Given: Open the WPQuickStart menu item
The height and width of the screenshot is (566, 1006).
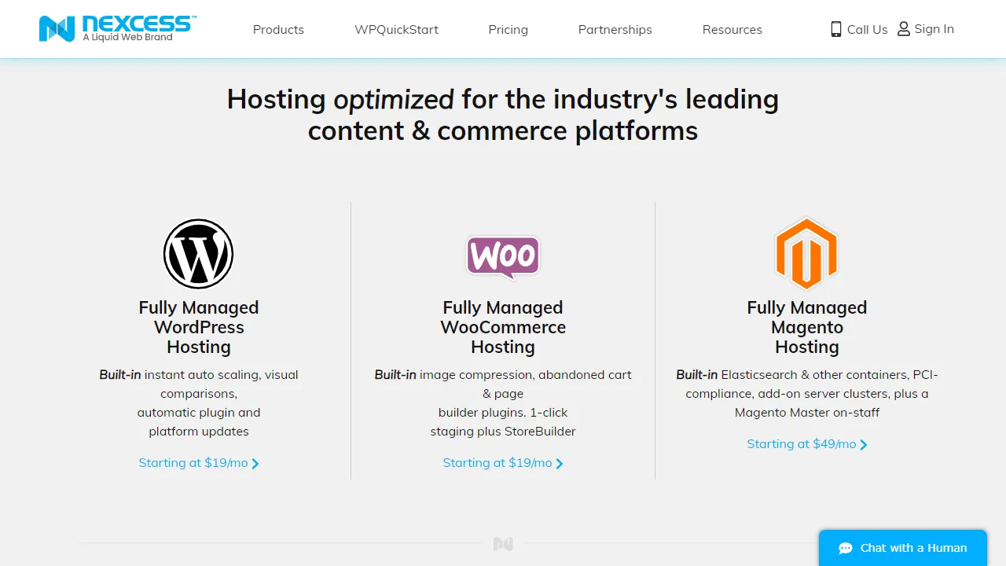Looking at the screenshot, I should coord(396,29).
